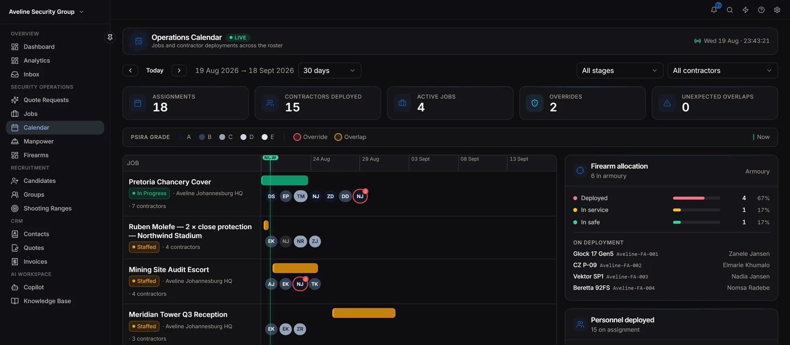Click the search magnifier icon
The height and width of the screenshot is (345, 790).
click(x=730, y=10)
